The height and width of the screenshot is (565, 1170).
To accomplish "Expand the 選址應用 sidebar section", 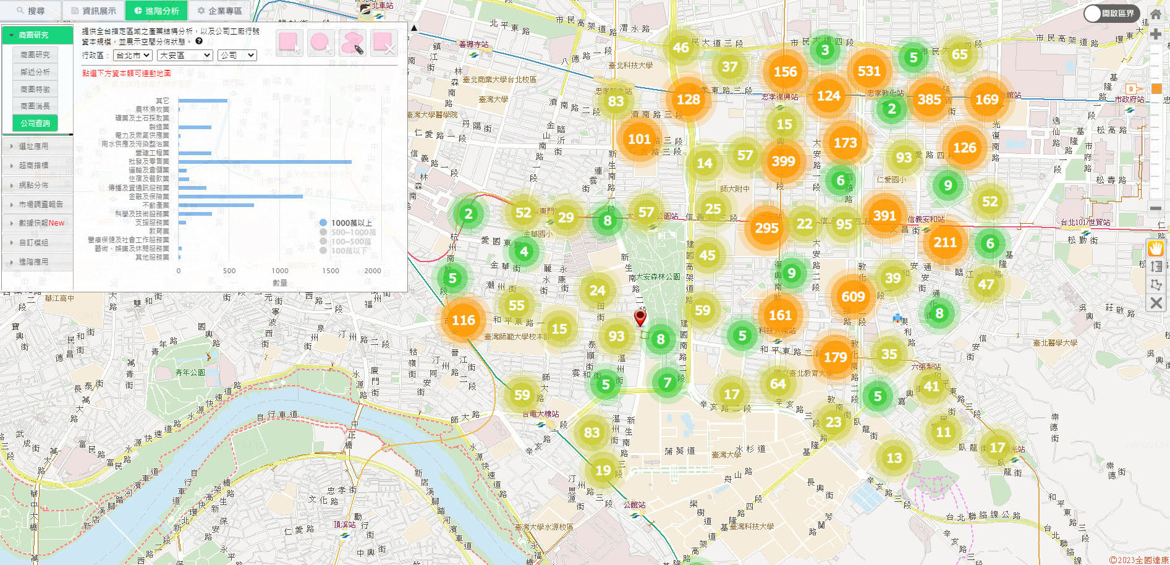I will click(x=37, y=147).
